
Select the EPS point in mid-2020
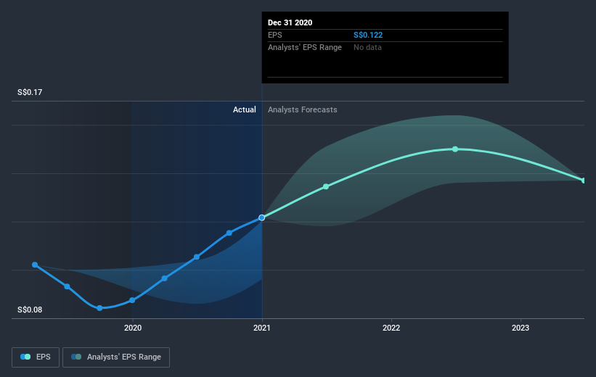[197, 257]
